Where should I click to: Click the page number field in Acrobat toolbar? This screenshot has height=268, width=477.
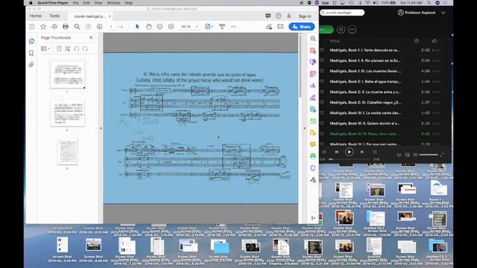(111, 27)
